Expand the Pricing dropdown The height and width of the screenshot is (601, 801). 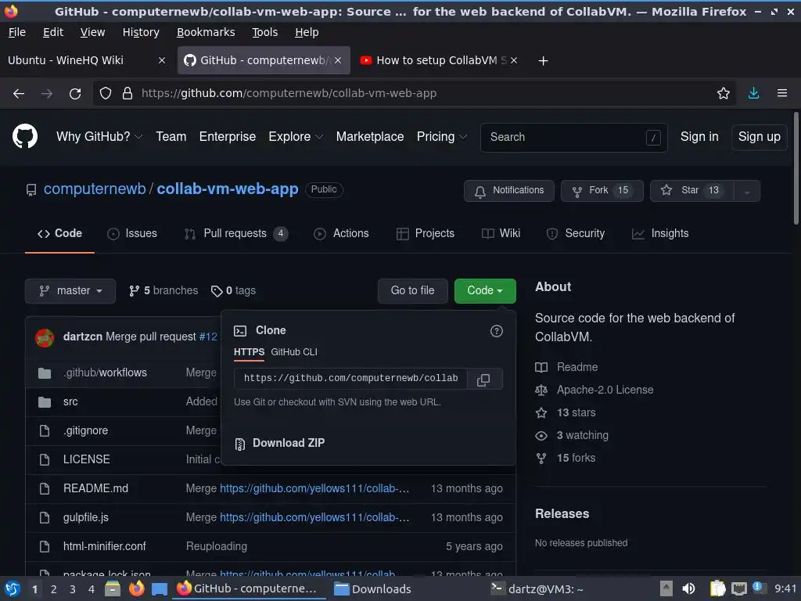tap(442, 136)
